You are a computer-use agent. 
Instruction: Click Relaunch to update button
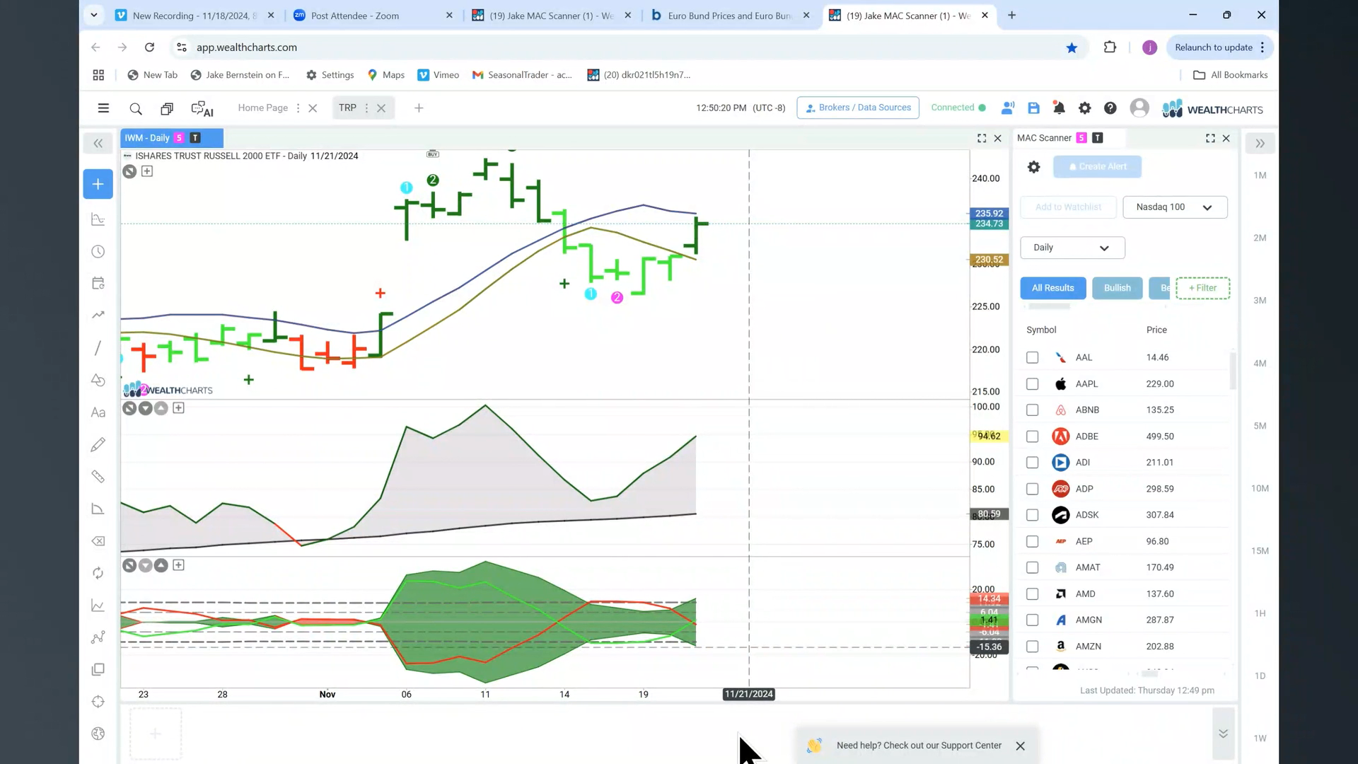point(1219,47)
